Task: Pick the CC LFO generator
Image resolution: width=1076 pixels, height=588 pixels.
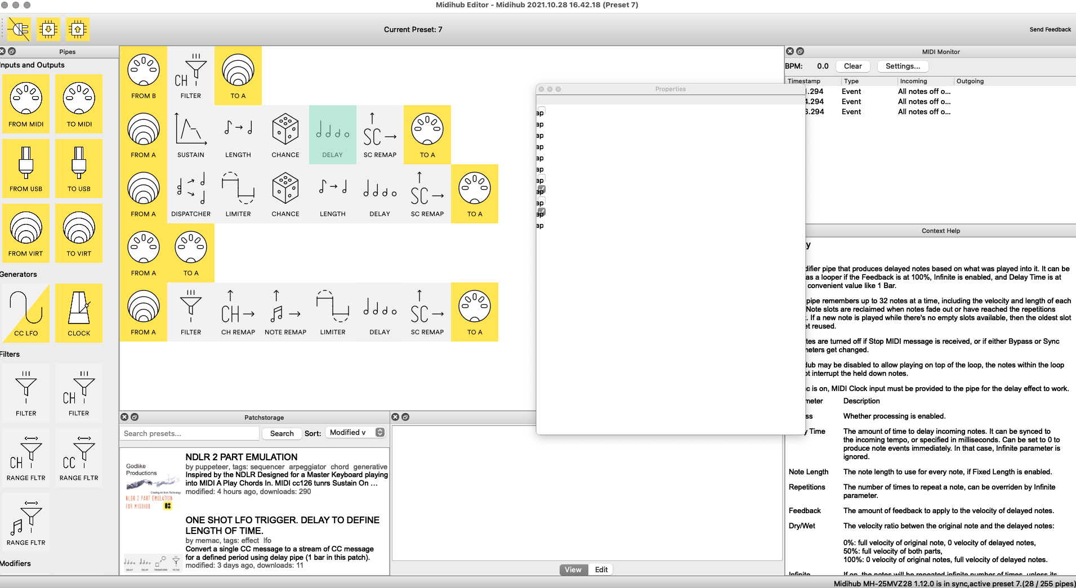Action: pos(26,313)
